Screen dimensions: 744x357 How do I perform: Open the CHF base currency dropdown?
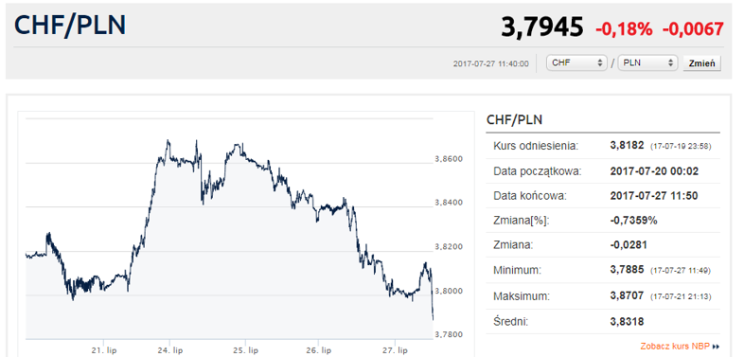576,62
